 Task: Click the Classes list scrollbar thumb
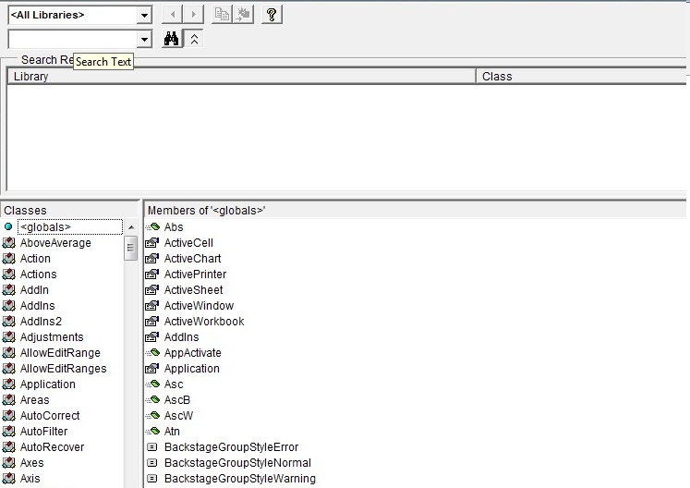tap(130, 248)
